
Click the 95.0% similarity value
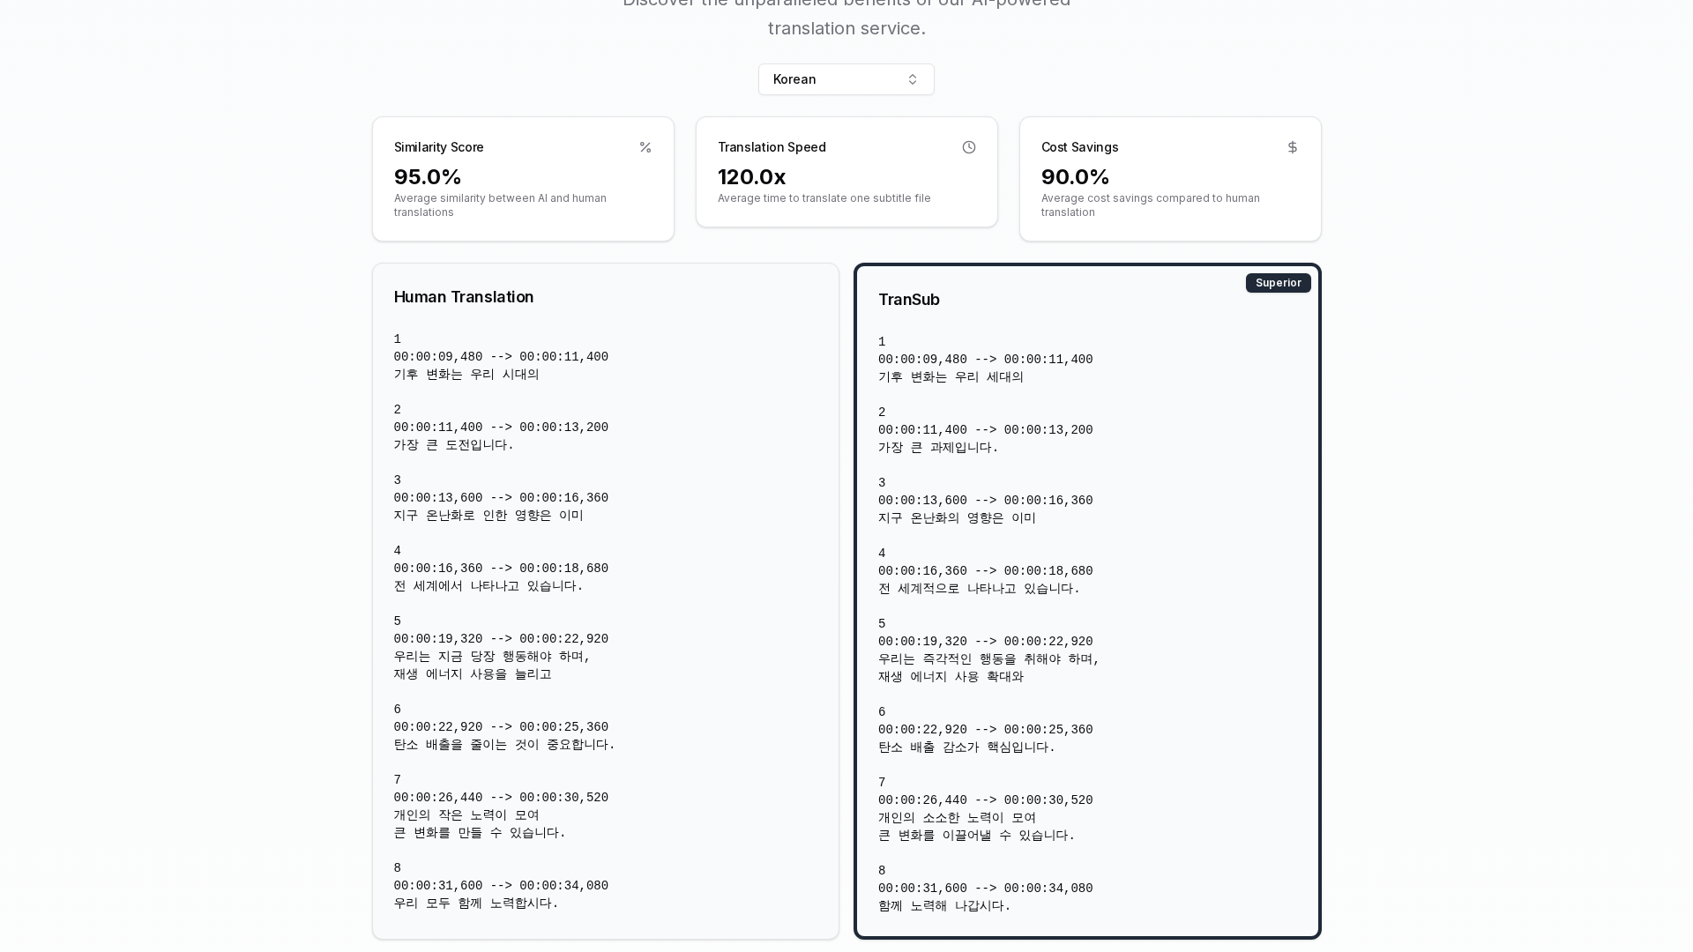pyautogui.click(x=428, y=177)
